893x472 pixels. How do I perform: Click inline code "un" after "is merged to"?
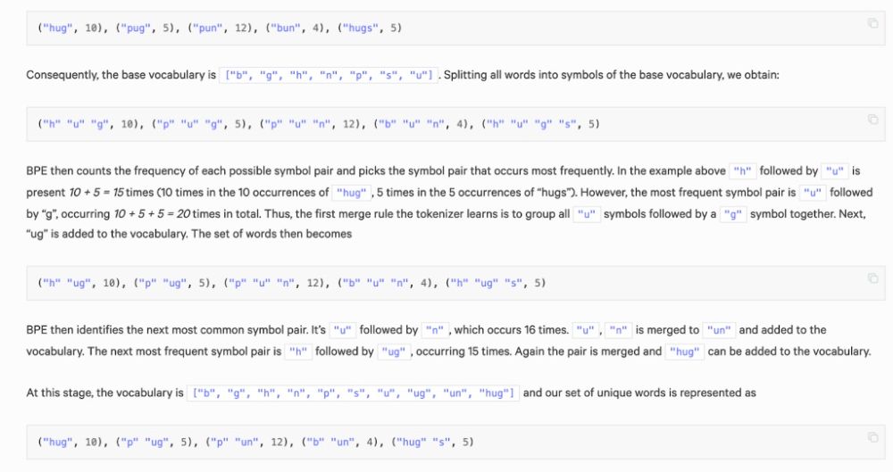coord(719,330)
